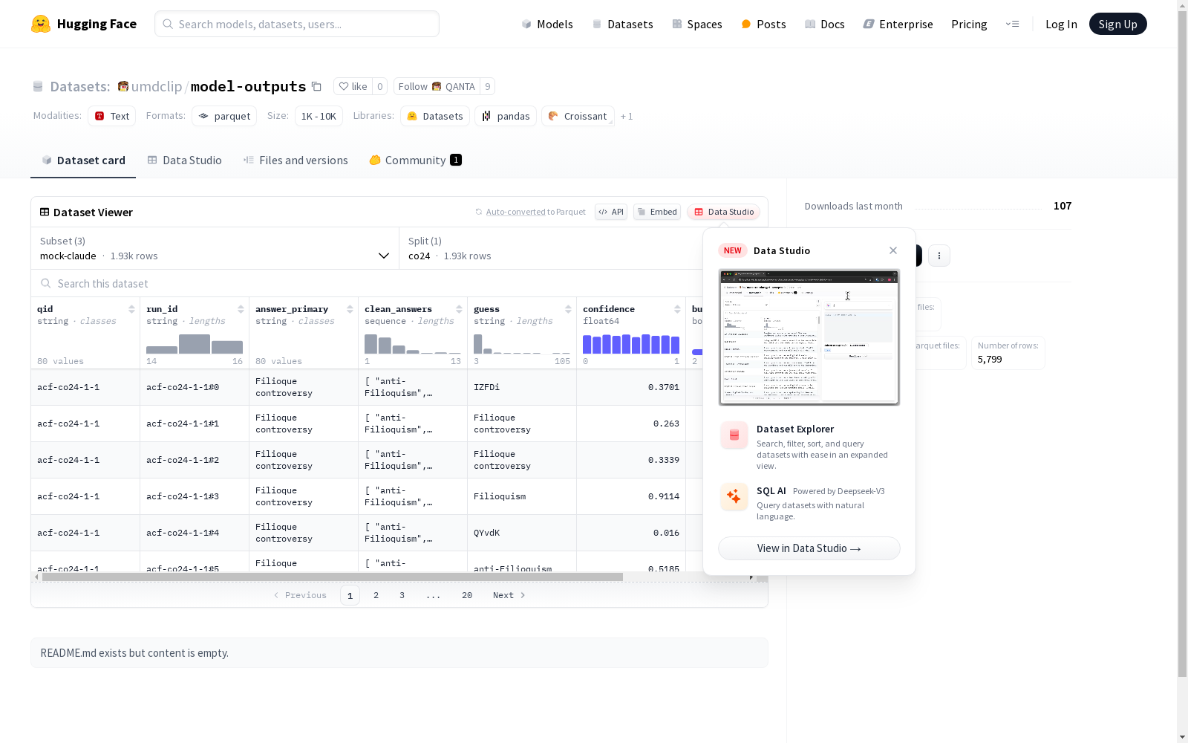
Task: Sort the qid column
Action: pyautogui.click(x=131, y=309)
